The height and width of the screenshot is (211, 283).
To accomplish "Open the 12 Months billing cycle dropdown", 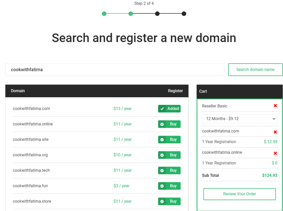I will [x=239, y=118].
